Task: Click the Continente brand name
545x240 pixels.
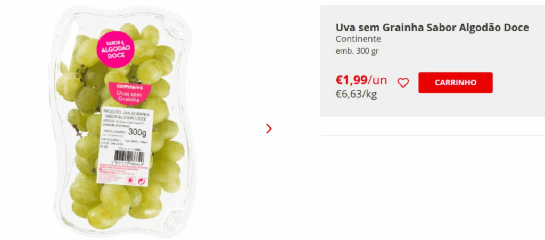Action: coord(358,39)
